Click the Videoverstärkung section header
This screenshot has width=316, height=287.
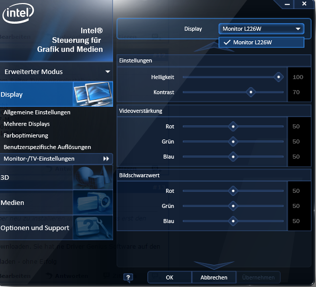[x=214, y=111]
